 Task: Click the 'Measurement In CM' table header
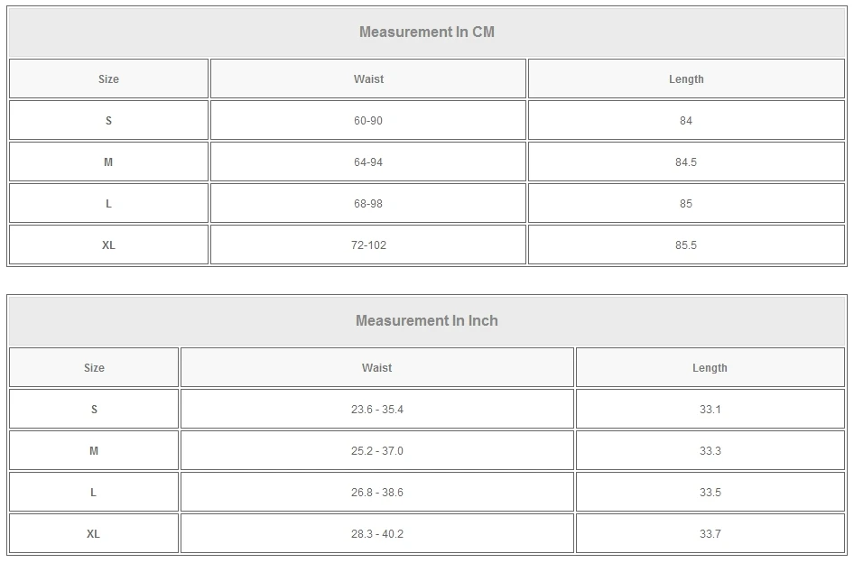(427, 32)
